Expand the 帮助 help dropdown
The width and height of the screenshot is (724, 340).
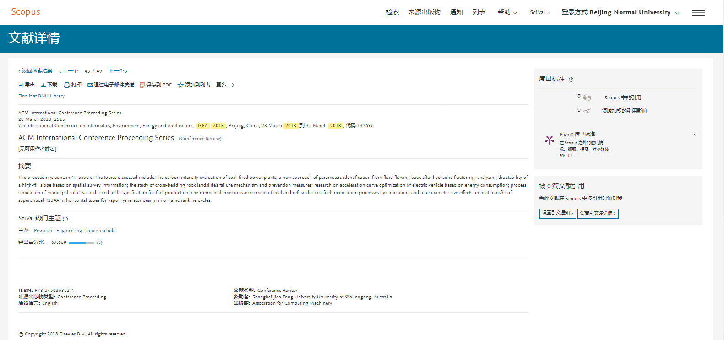tap(507, 12)
